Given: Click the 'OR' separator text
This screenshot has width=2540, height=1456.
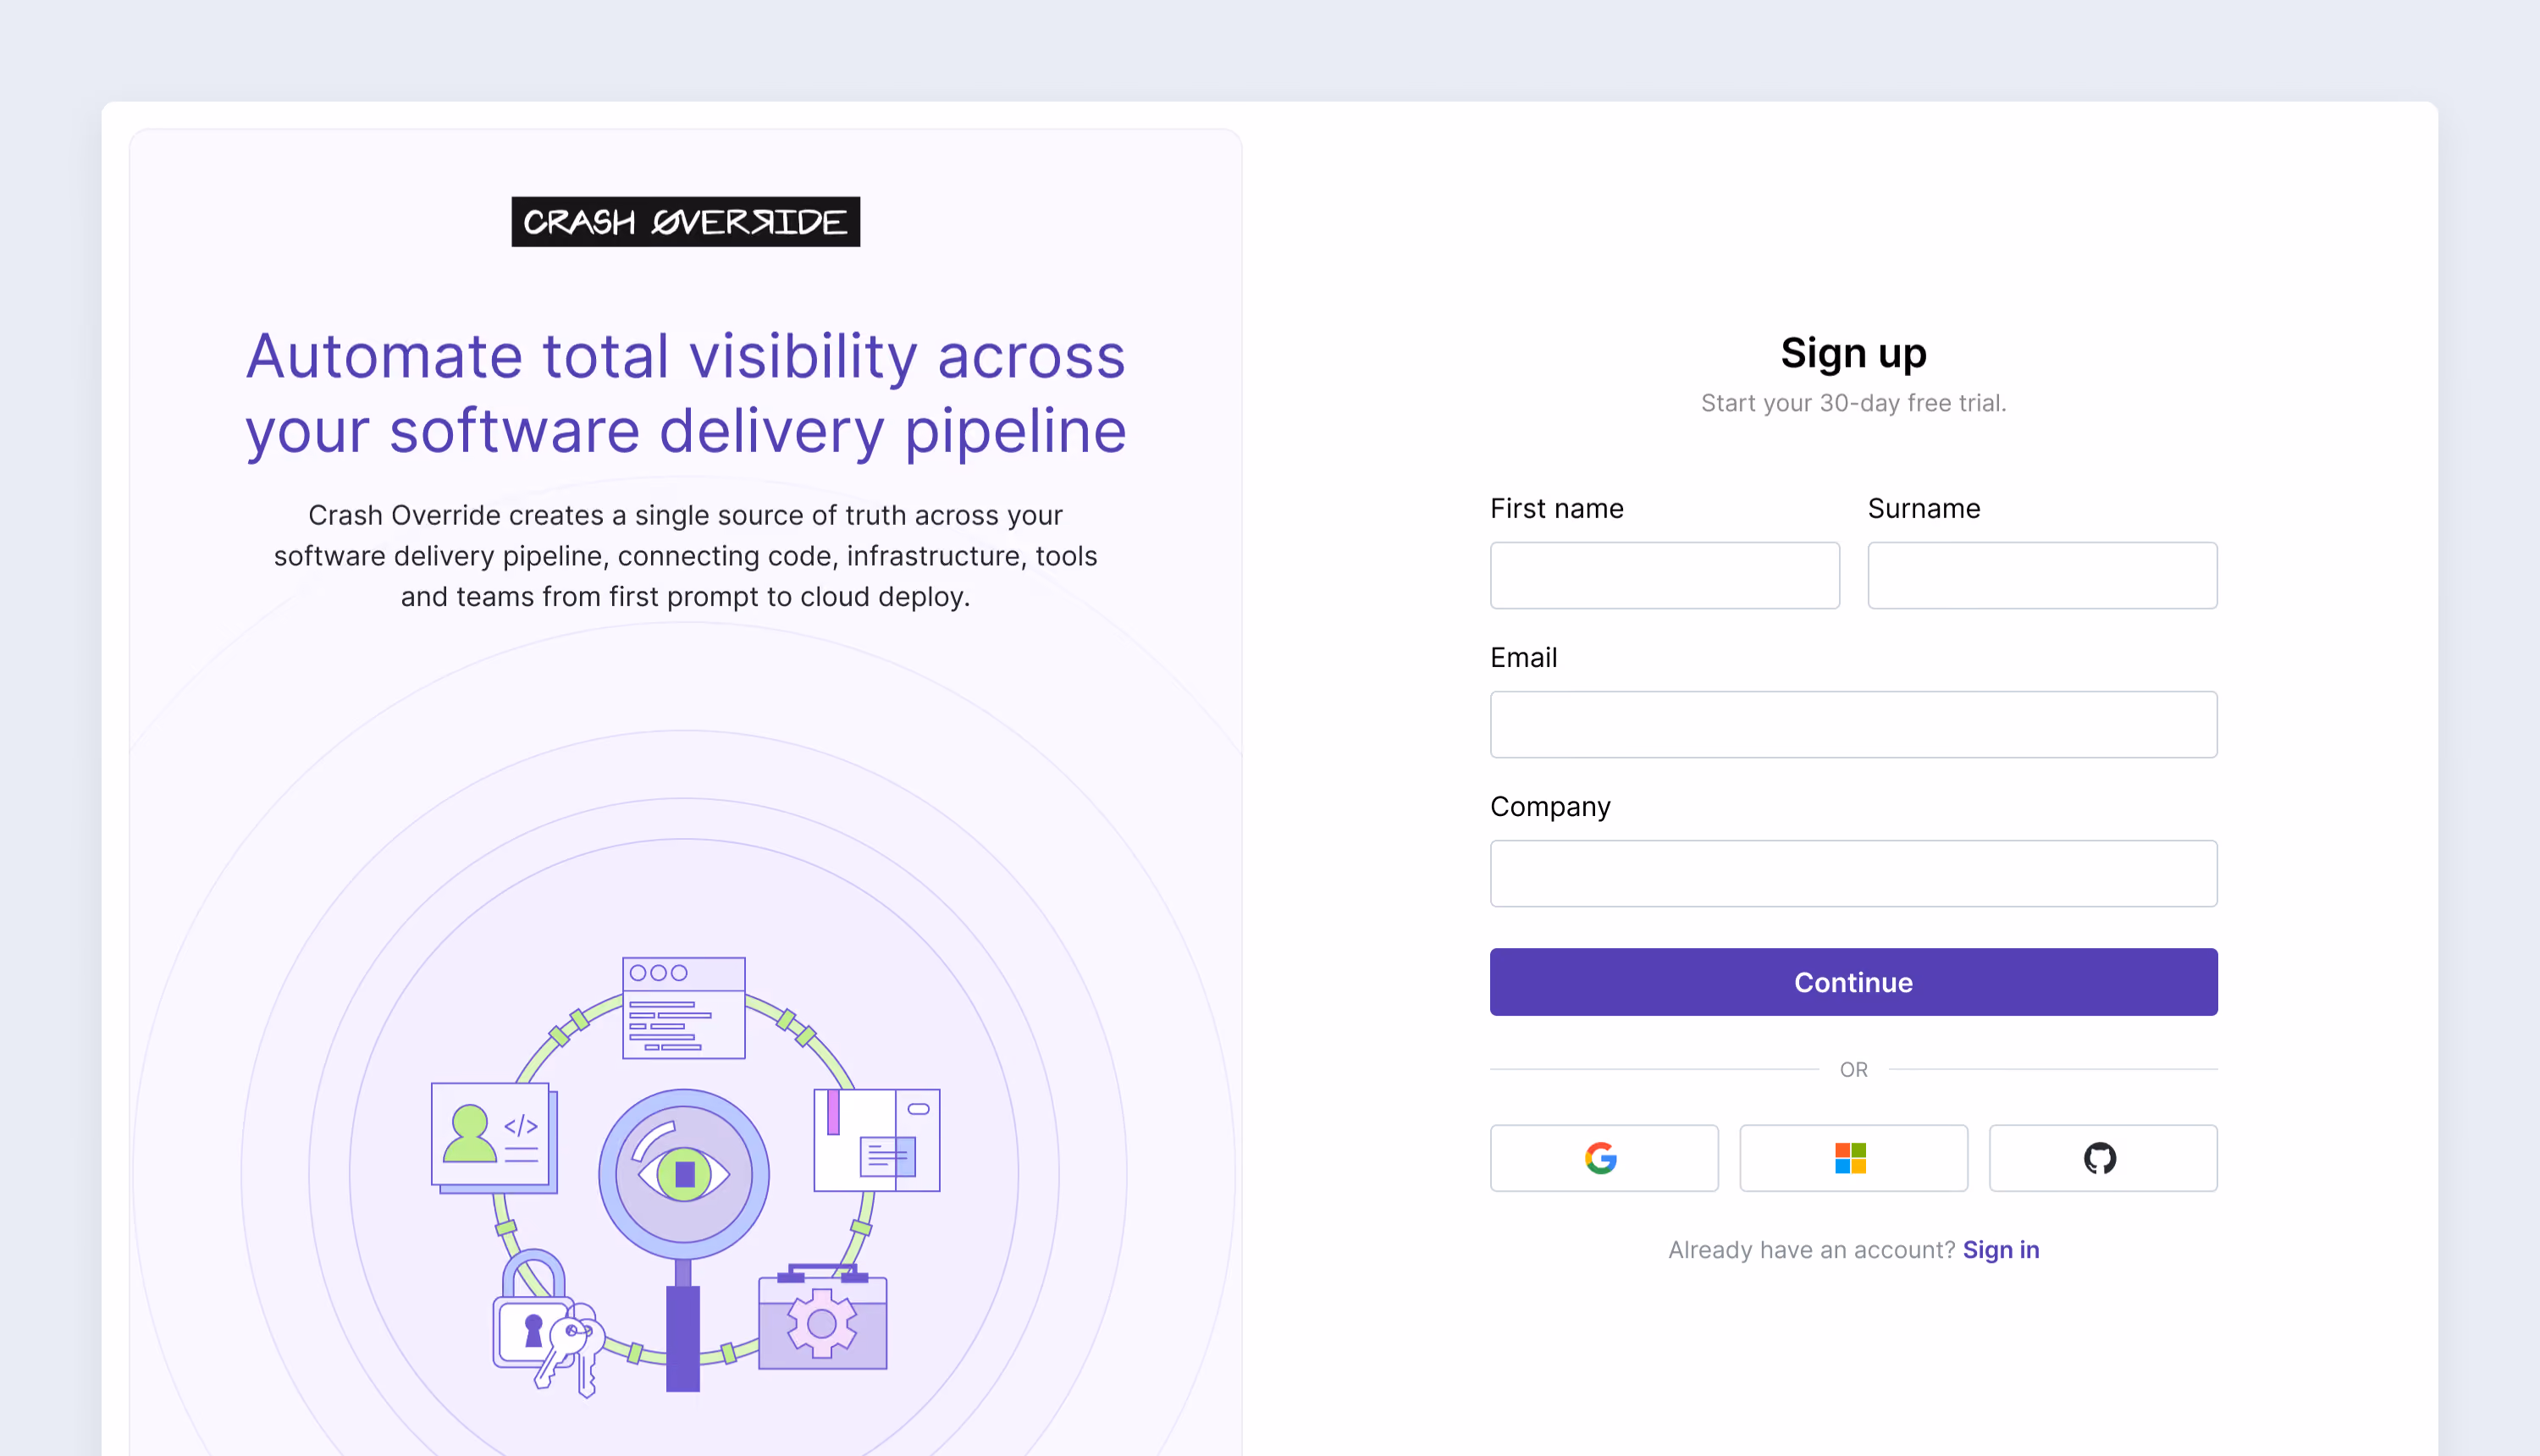Looking at the screenshot, I should pos(1853,1070).
